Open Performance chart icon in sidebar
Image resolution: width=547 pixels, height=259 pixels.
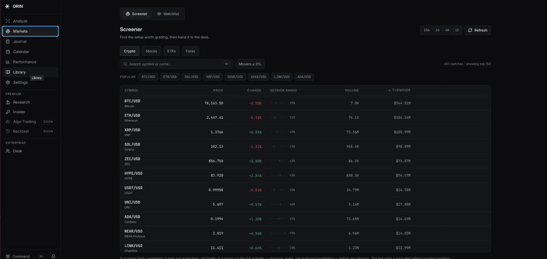(x=8, y=62)
